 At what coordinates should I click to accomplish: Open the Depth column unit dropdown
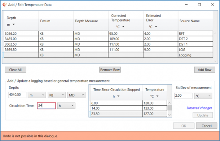[x=14, y=25]
